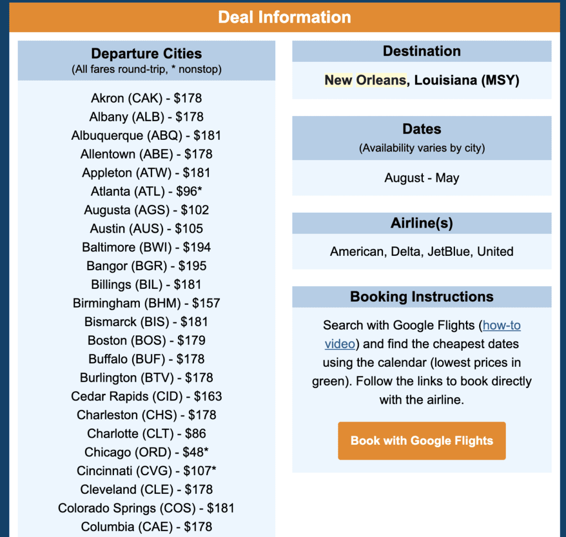Select the Baltimore (BWI) $194 fare
Image resolution: width=566 pixels, height=537 pixels.
[146, 247]
